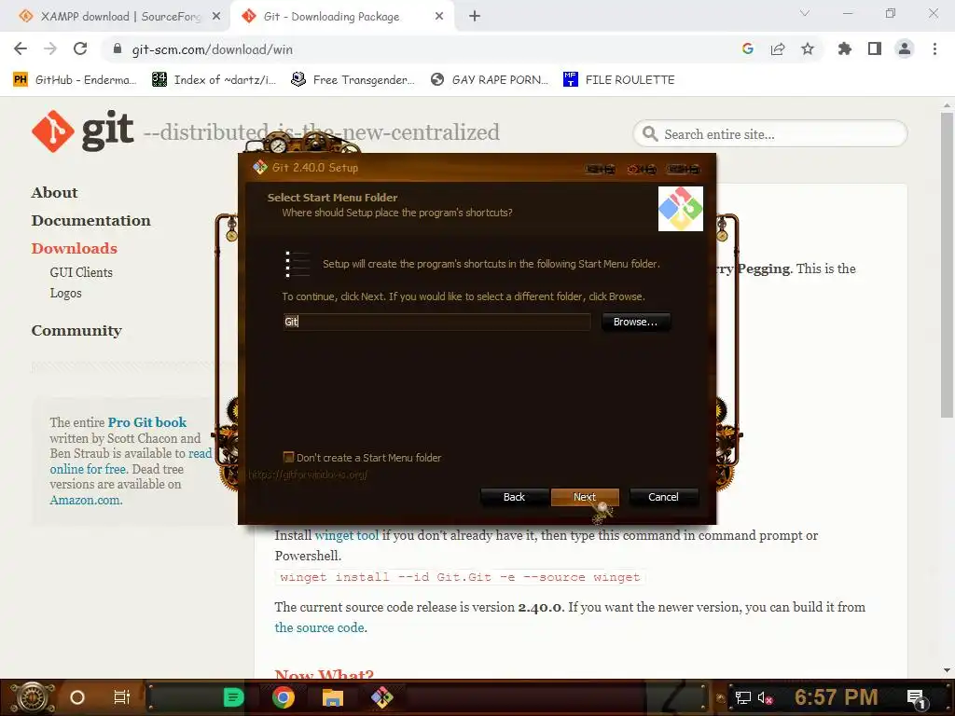Open the Amazon.com link
Image resolution: width=955 pixels, height=716 pixels.
pyautogui.click(x=86, y=500)
